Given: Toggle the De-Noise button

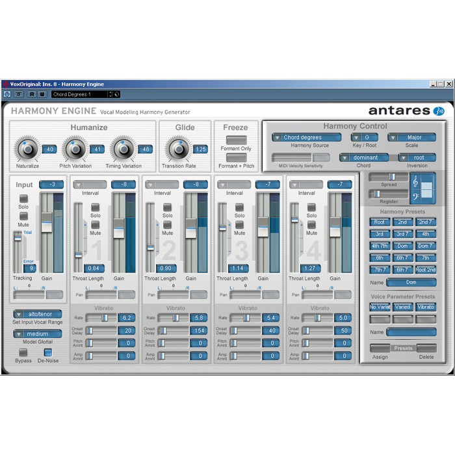Looking at the screenshot, I should [48, 352].
